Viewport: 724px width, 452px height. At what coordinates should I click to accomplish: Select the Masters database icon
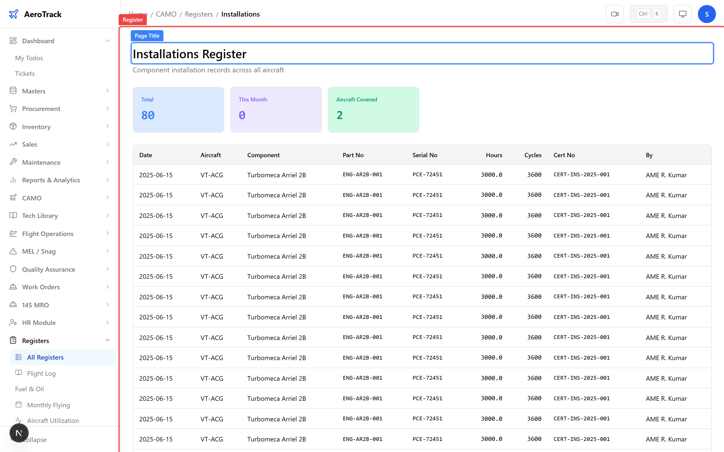[x=13, y=91]
